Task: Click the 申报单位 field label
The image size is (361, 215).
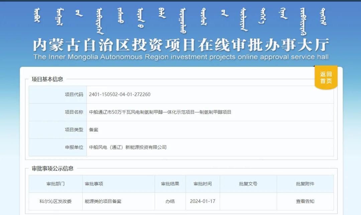Action: pos(74,147)
